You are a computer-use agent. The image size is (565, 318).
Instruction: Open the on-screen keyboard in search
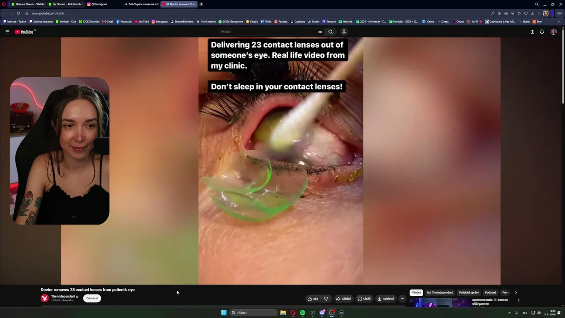tap(320, 32)
